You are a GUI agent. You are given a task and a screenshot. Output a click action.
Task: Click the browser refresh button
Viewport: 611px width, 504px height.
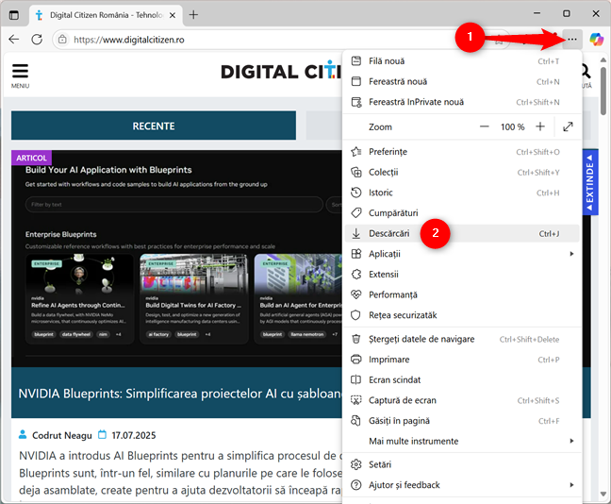37,40
